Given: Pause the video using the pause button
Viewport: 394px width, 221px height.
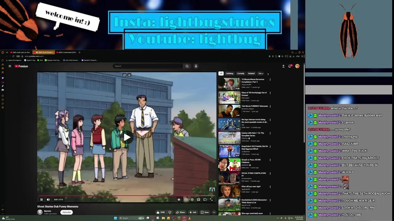Looking at the screenshot, I should tap(42, 200).
